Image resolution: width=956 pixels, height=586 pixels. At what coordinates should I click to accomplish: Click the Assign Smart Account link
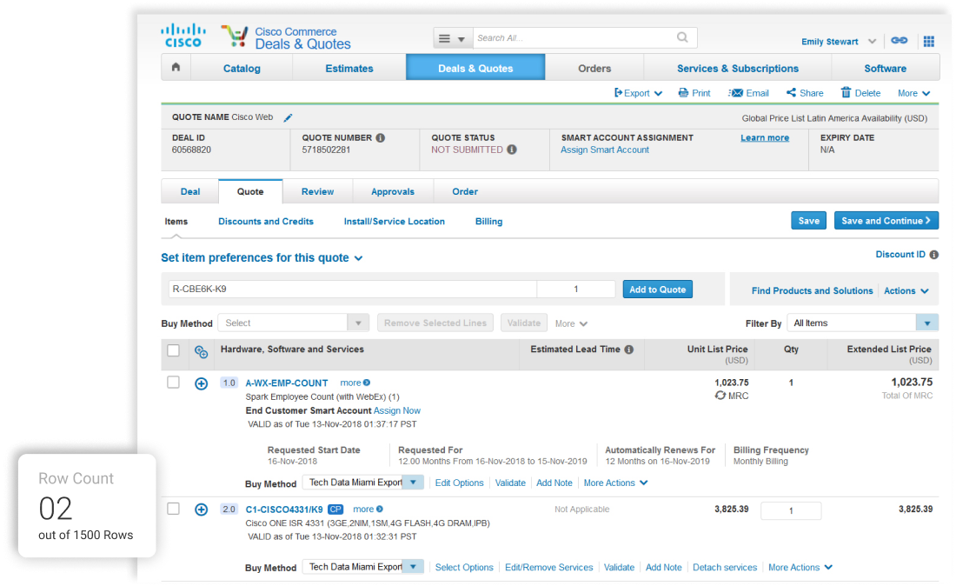click(x=605, y=150)
